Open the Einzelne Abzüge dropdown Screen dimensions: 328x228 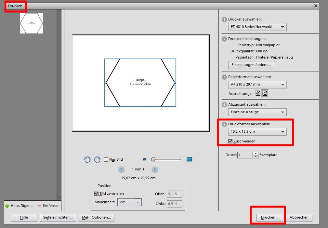tap(257, 112)
